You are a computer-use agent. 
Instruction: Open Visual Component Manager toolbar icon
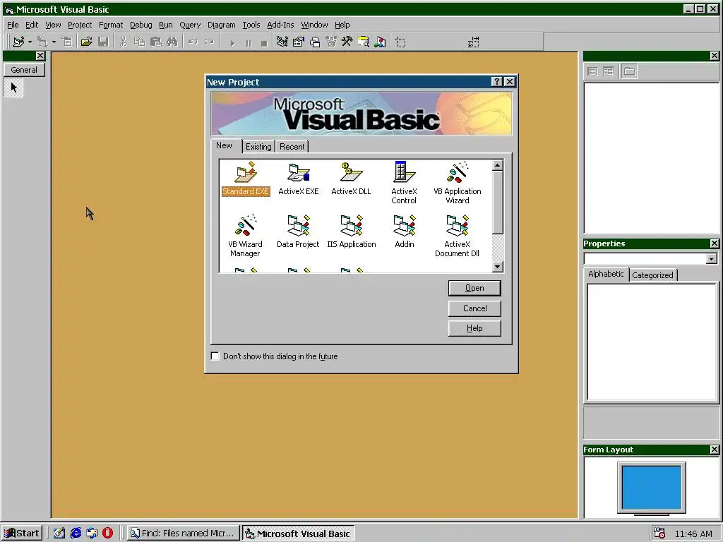click(x=380, y=42)
